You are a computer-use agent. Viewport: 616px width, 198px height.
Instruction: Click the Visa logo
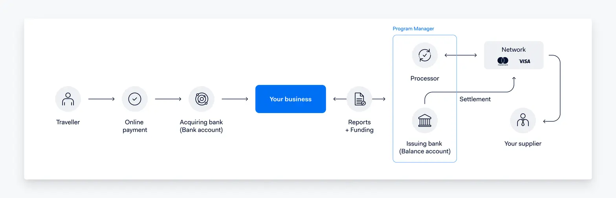click(524, 61)
